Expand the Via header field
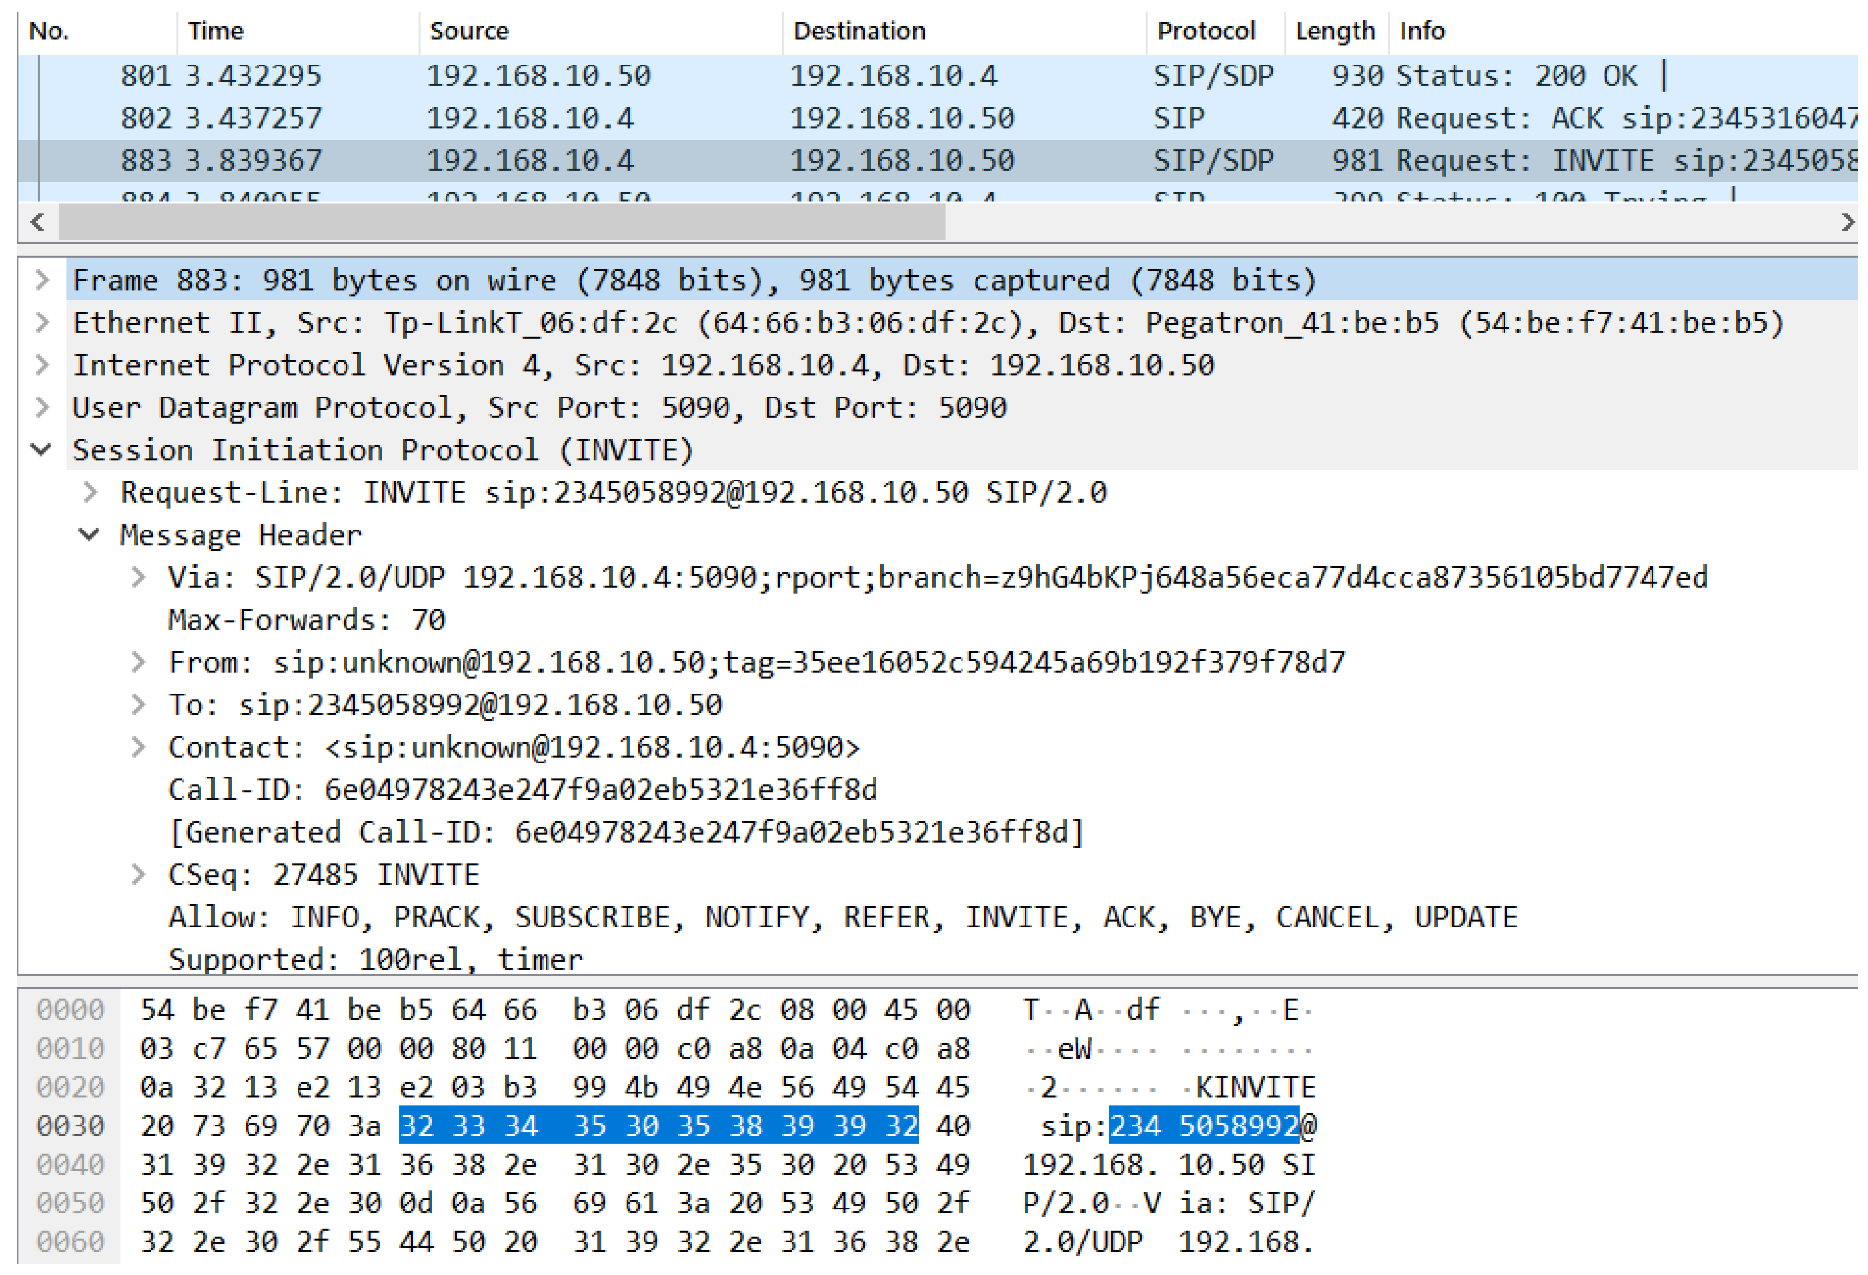The width and height of the screenshot is (1868, 1275). pyautogui.click(x=138, y=578)
